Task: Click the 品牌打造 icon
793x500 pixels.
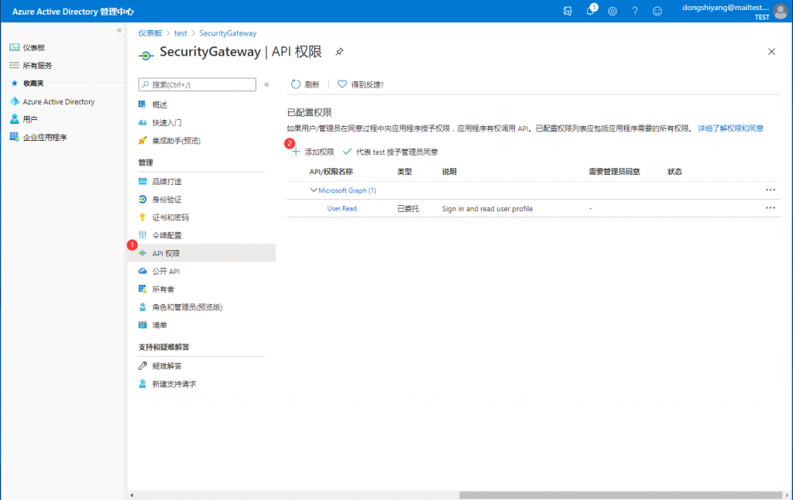Action: [x=142, y=181]
